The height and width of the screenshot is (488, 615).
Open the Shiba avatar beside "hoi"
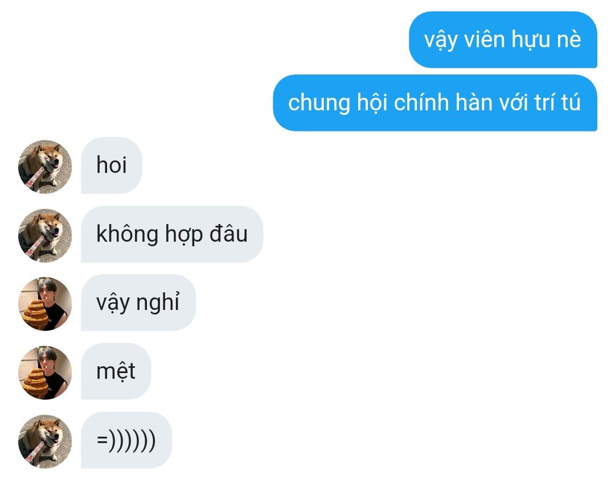pos(45,167)
